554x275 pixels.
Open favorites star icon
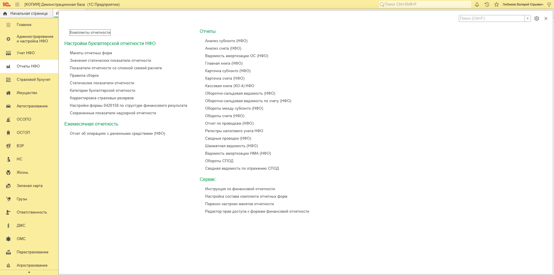pyautogui.click(x=497, y=4)
